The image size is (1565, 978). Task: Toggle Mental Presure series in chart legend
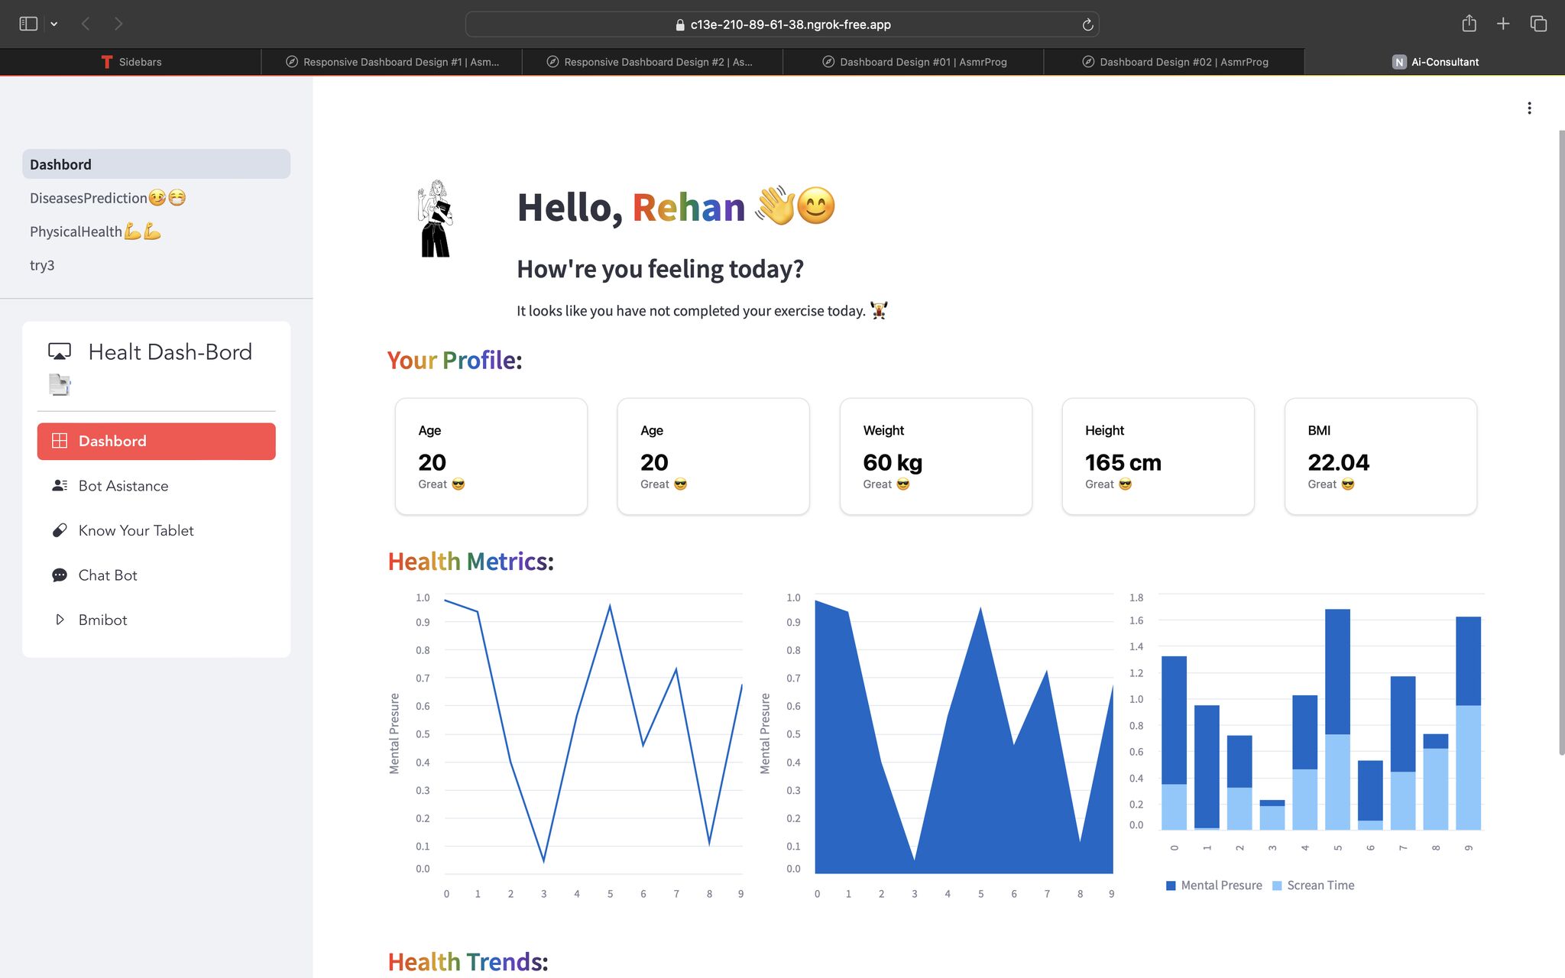coord(1213,886)
